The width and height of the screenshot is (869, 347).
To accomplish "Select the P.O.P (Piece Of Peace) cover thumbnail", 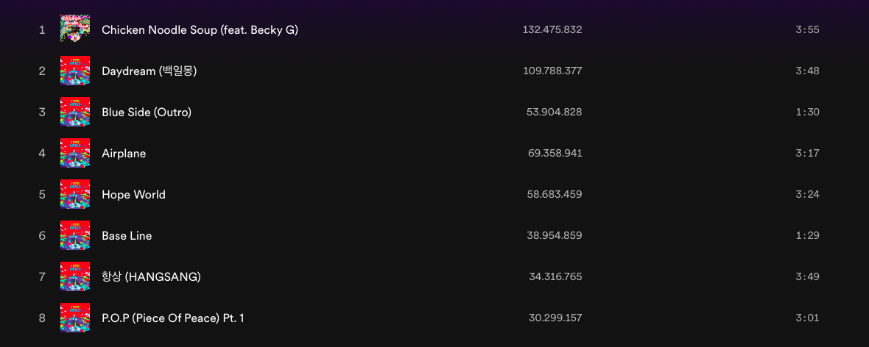I will pyautogui.click(x=75, y=318).
